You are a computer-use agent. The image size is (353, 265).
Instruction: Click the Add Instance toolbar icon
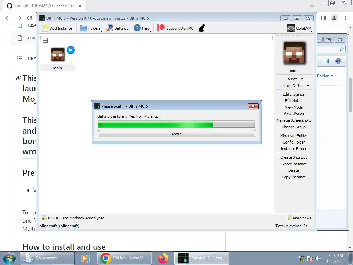pyautogui.click(x=57, y=28)
